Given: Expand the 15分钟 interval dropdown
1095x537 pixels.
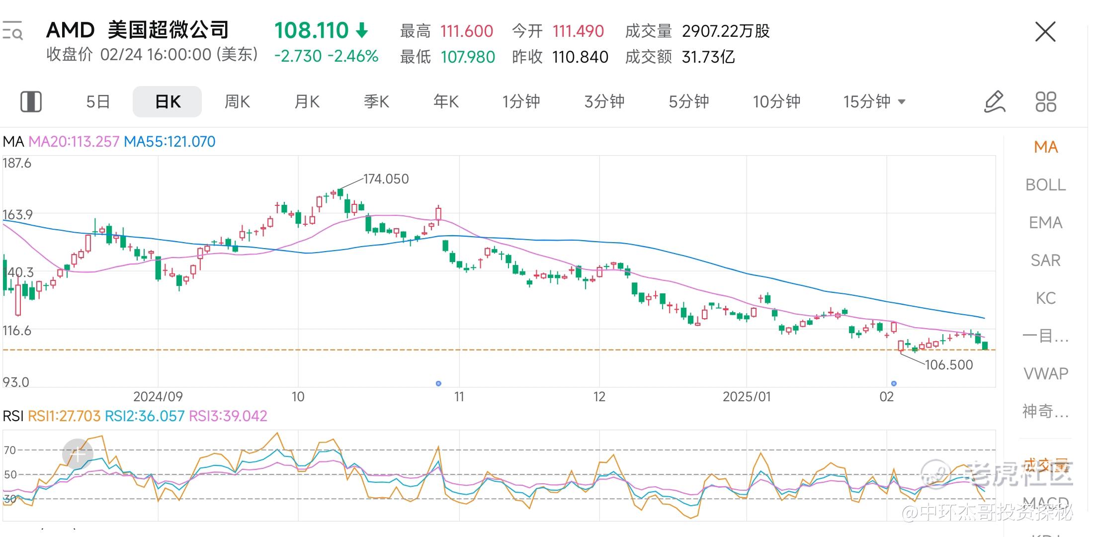Looking at the screenshot, I should coord(874,102).
